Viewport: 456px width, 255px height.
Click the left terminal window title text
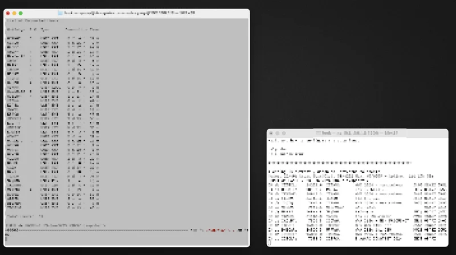pyautogui.click(x=129, y=13)
